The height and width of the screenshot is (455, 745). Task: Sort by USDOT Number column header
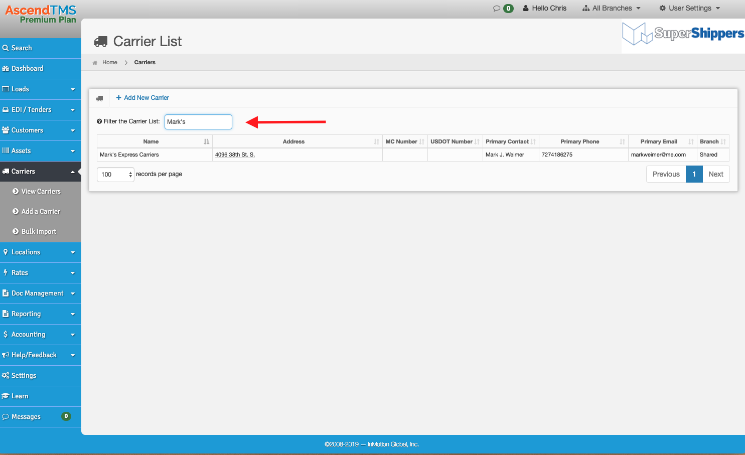point(455,141)
